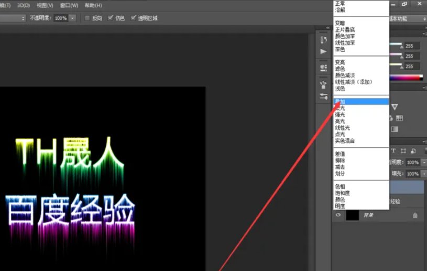
Task: Open the History panel icon
Action: (x=323, y=40)
